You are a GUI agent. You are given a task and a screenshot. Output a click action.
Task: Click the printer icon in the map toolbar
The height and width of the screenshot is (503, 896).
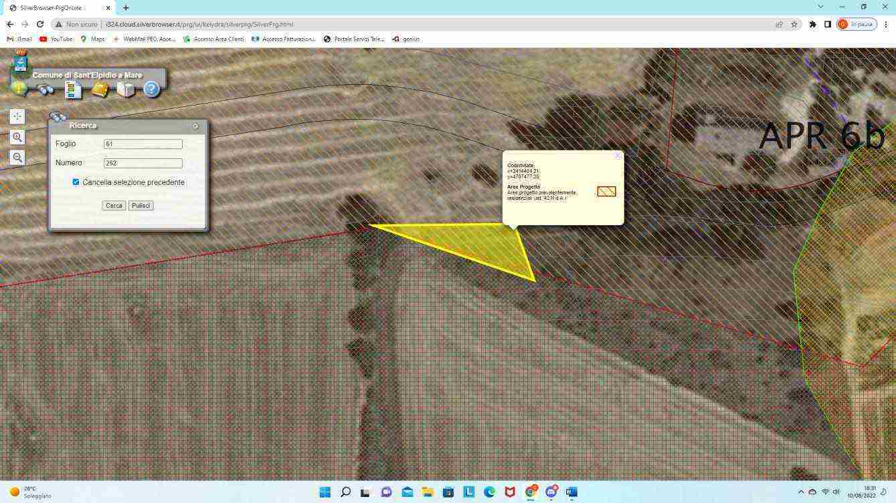point(125,90)
